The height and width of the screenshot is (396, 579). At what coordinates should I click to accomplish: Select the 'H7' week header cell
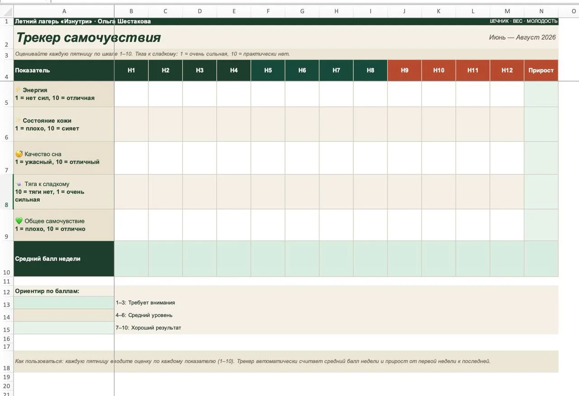tap(336, 70)
